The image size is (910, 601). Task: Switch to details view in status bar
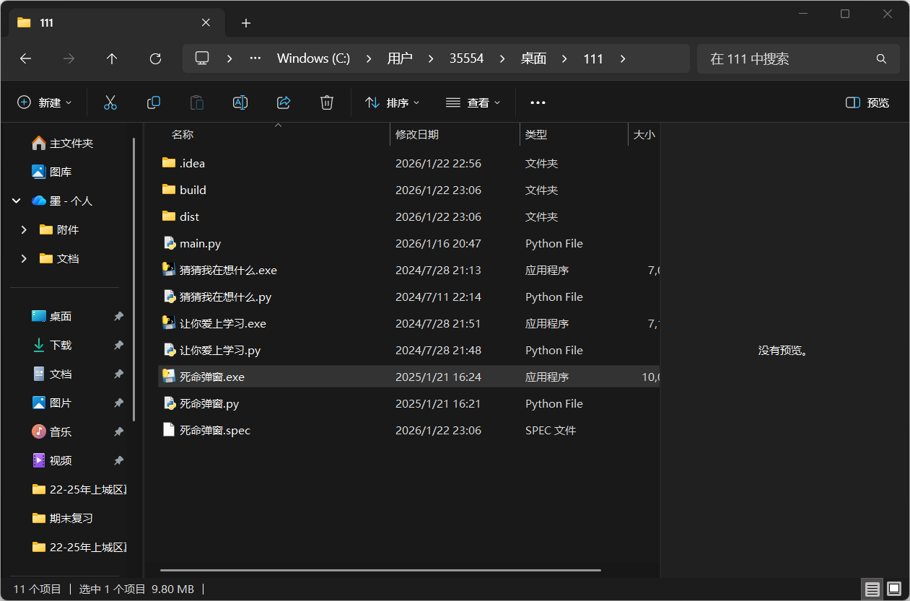872,589
